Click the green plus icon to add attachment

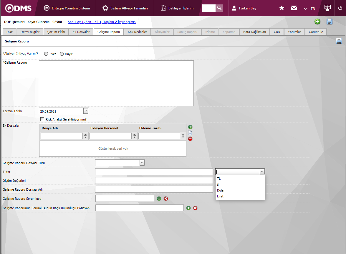[x=190, y=127]
